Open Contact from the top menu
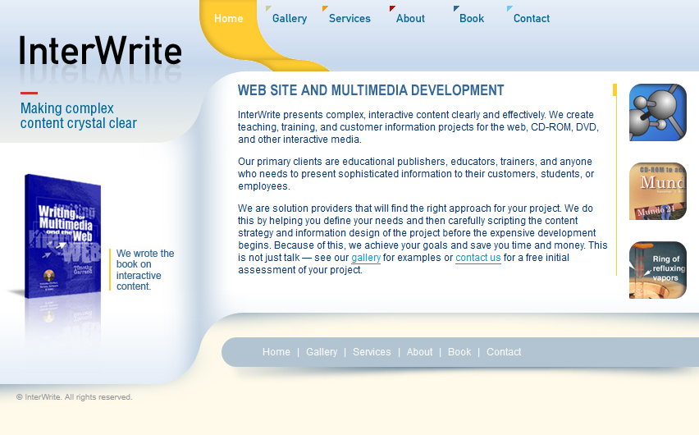The image size is (699, 435). [531, 18]
